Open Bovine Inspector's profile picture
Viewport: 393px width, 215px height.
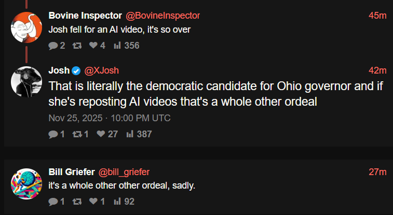pyautogui.click(x=26, y=27)
